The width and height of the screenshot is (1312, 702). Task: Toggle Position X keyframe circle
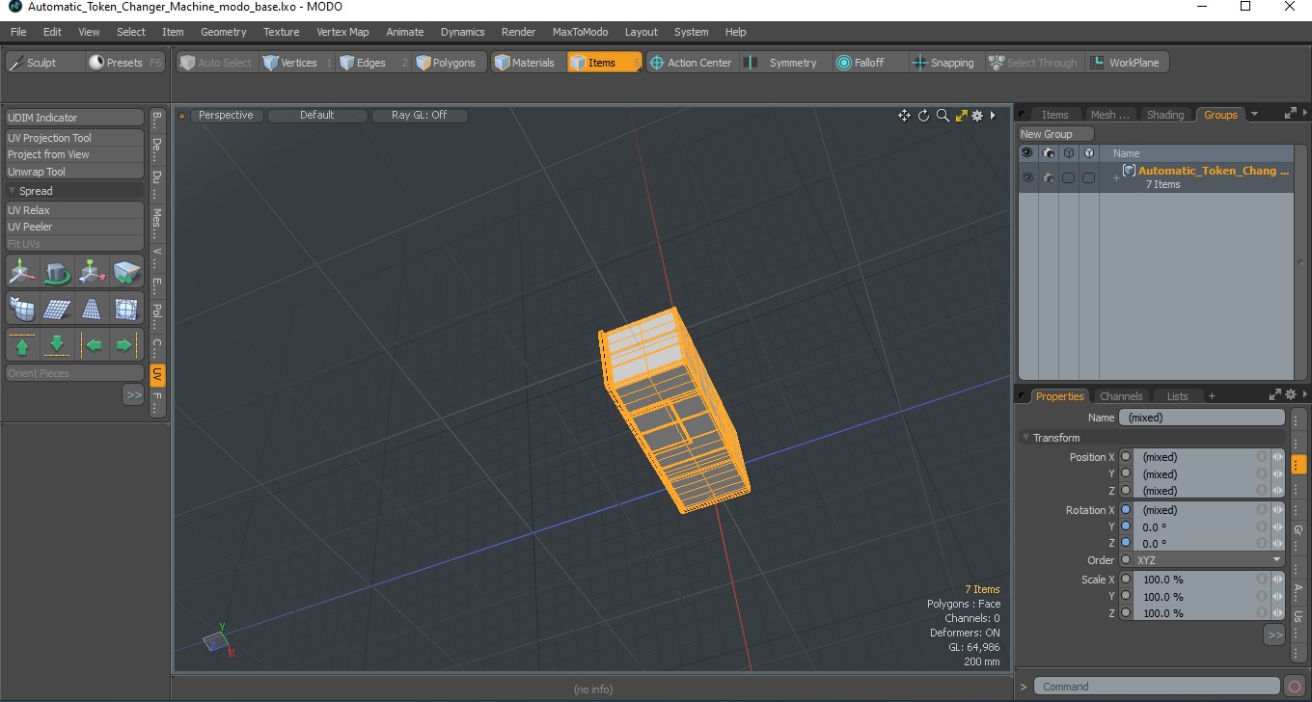tap(1126, 457)
